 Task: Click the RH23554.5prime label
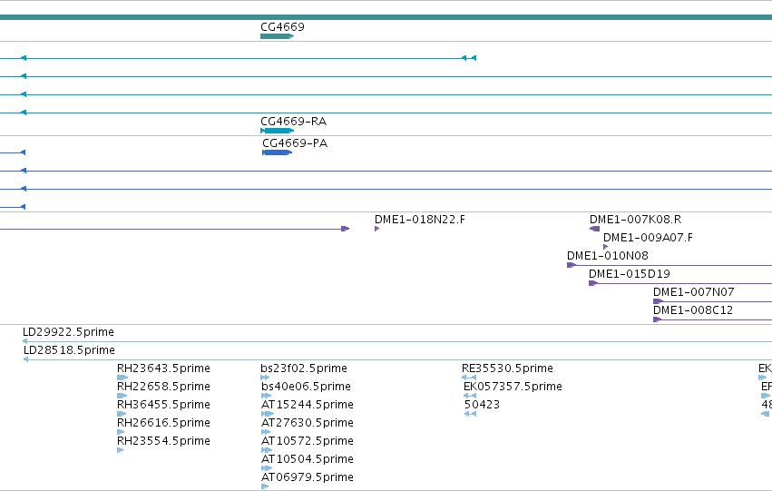pos(163,441)
